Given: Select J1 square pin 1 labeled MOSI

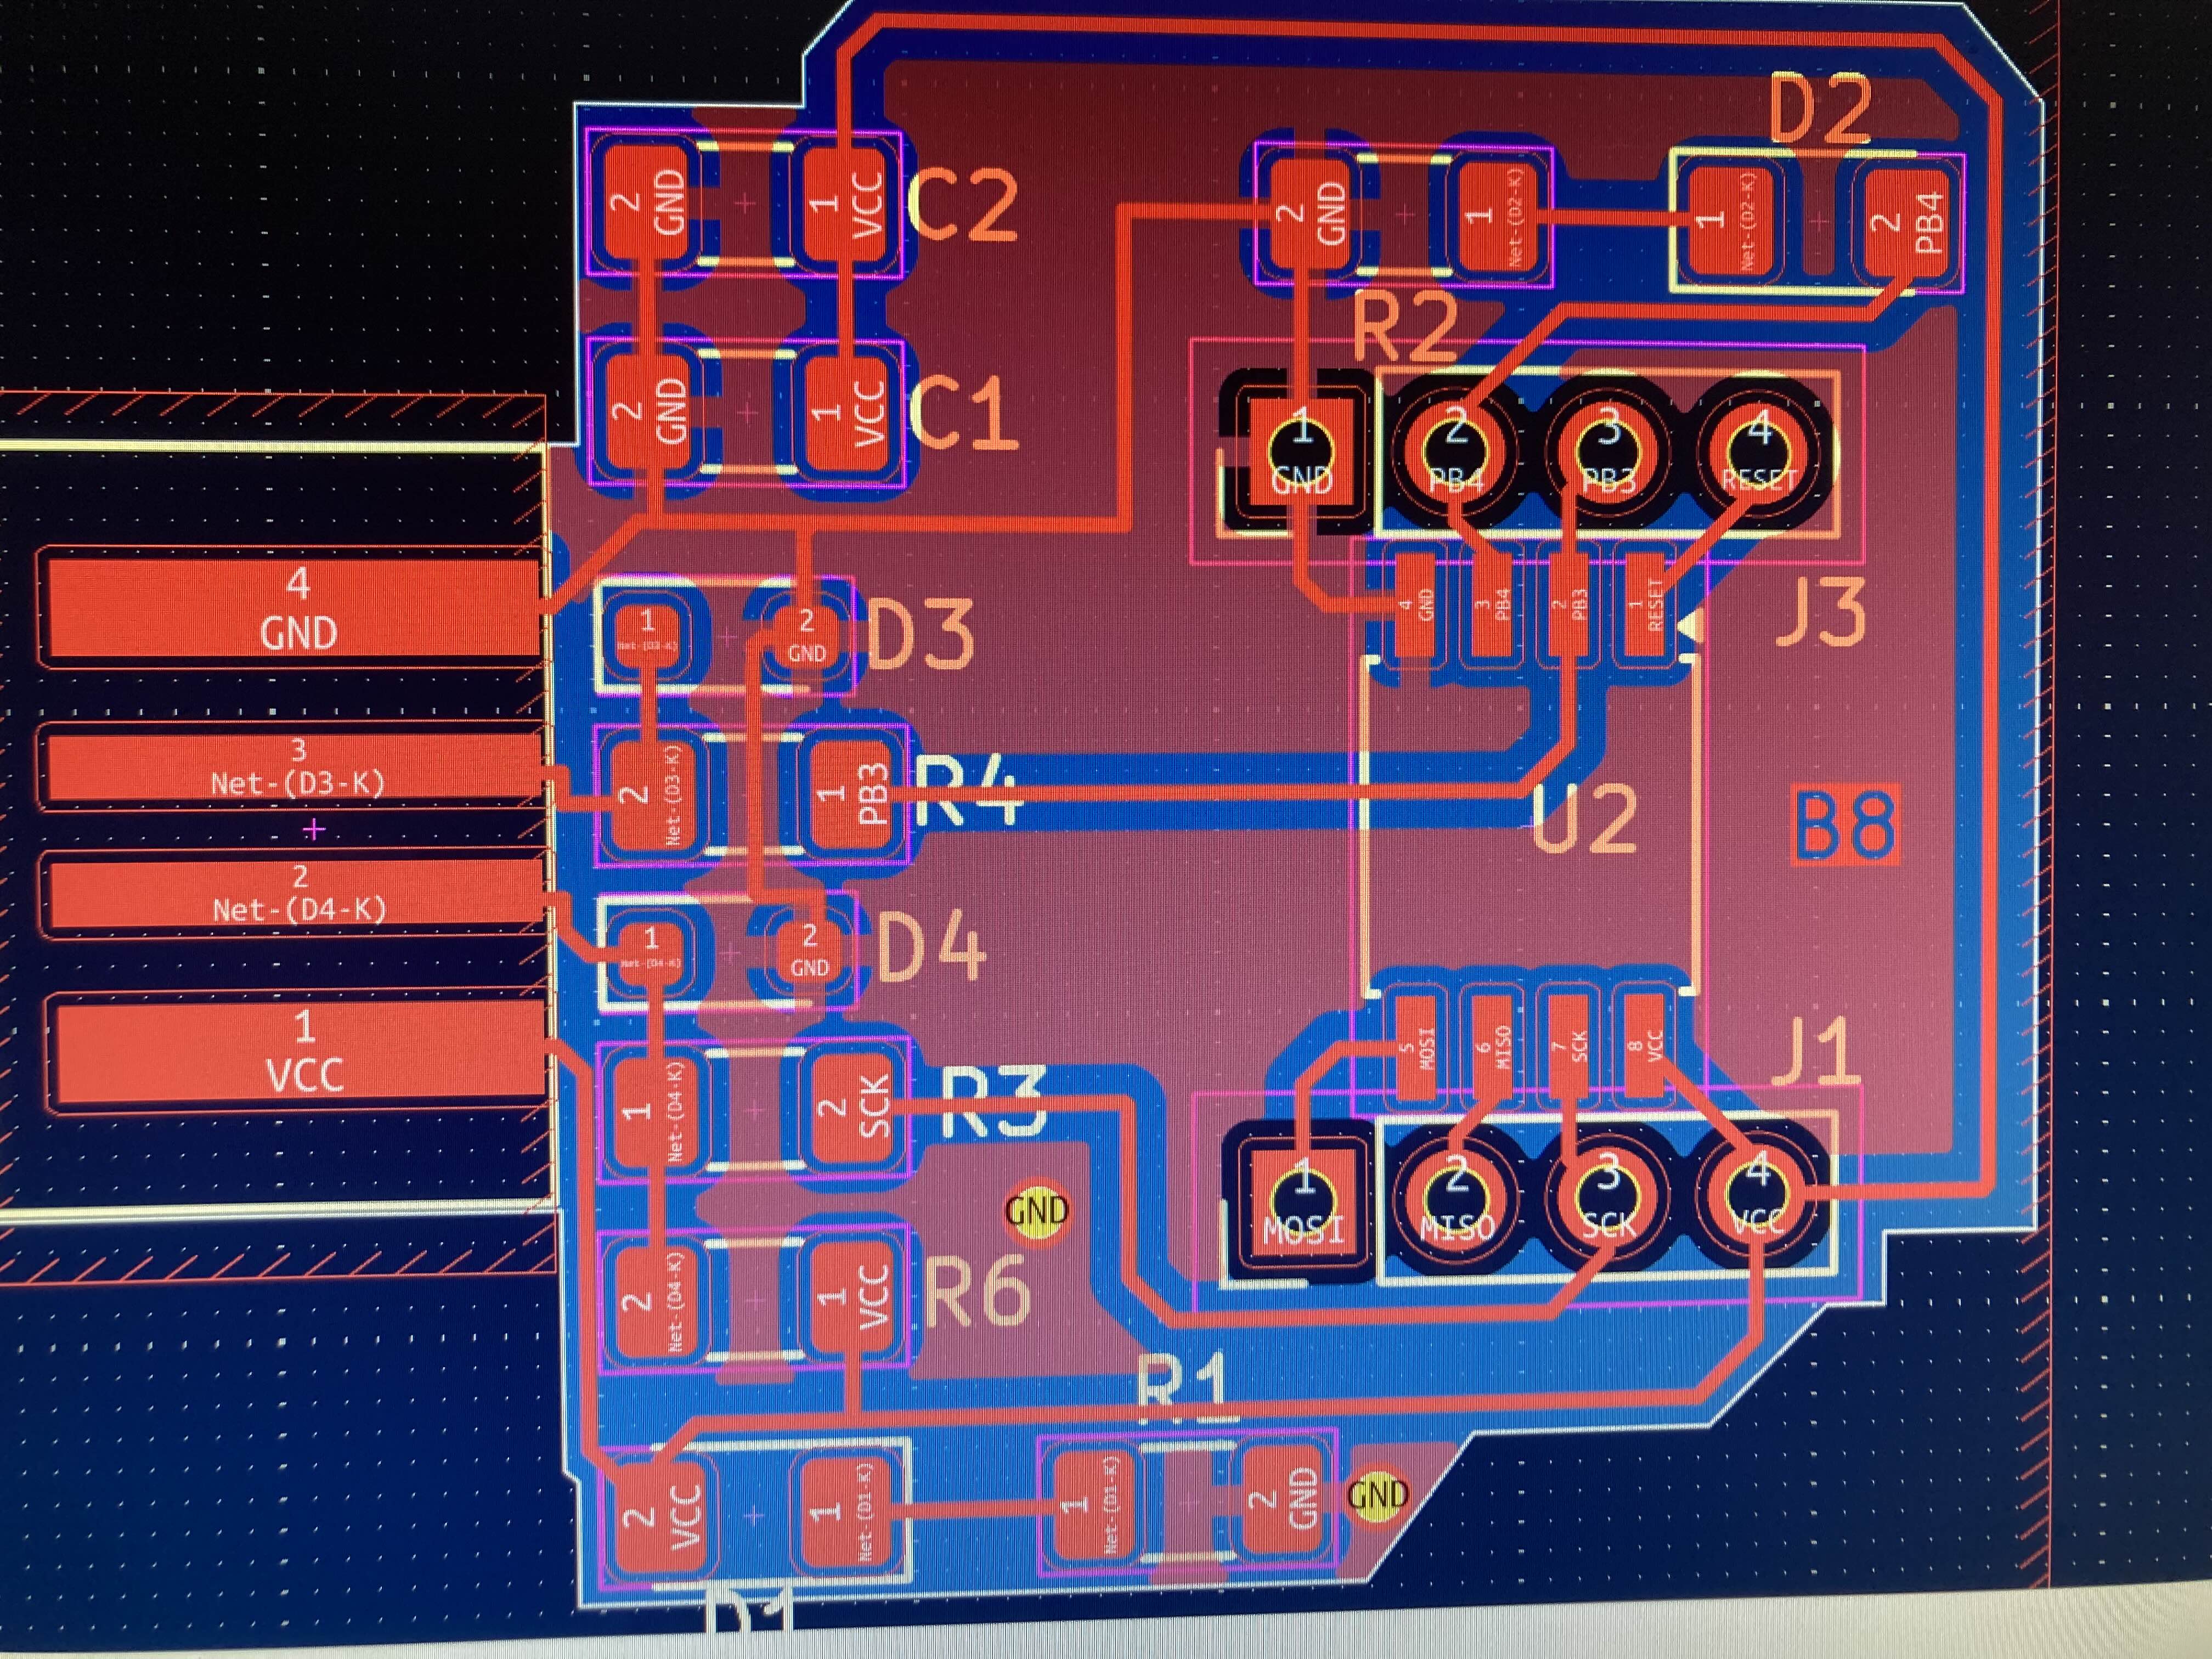Looking at the screenshot, I should (x=1303, y=1199).
